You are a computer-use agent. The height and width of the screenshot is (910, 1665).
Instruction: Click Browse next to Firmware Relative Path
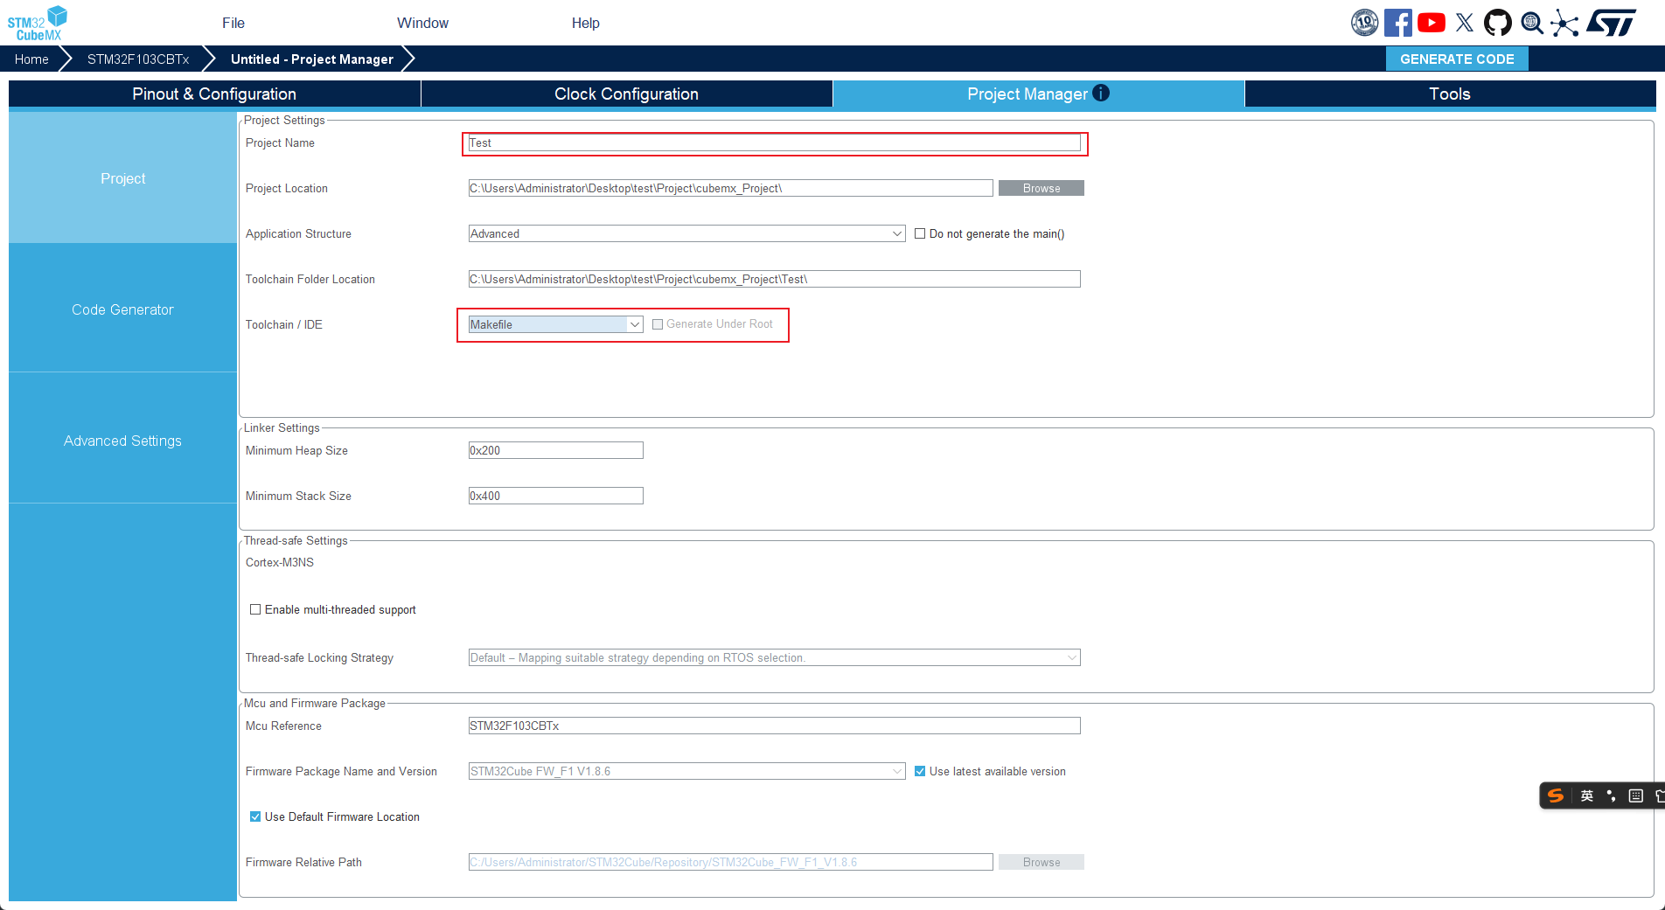[1041, 862]
